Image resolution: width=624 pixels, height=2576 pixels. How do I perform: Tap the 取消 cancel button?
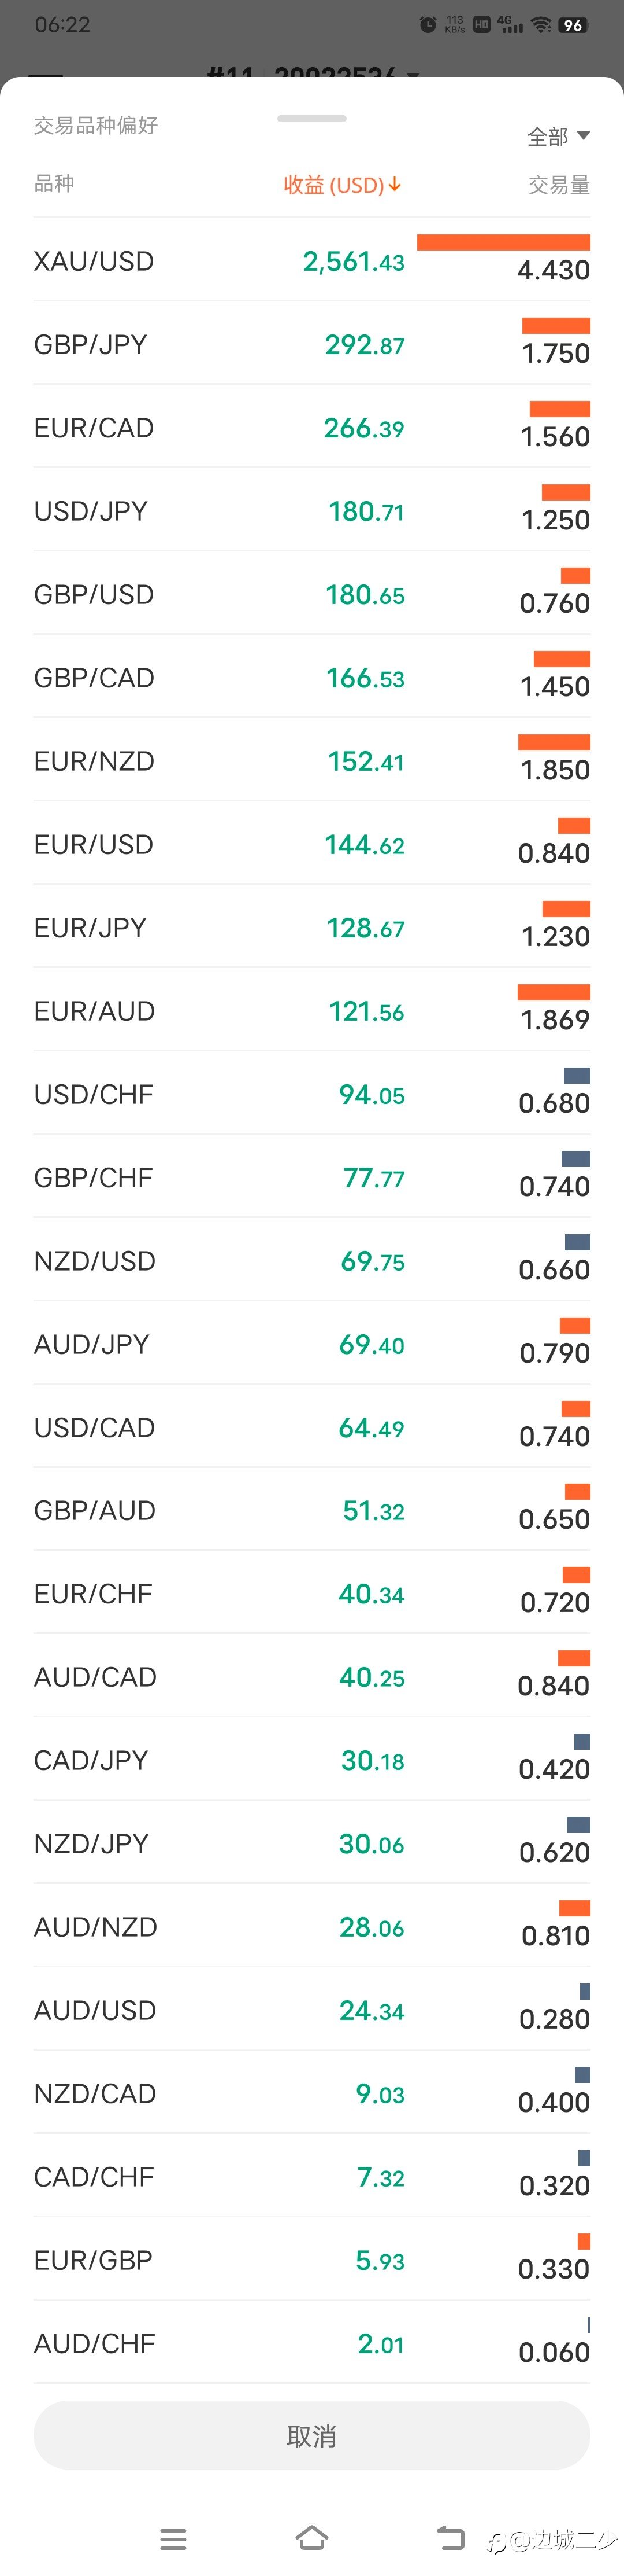pos(311,2435)
